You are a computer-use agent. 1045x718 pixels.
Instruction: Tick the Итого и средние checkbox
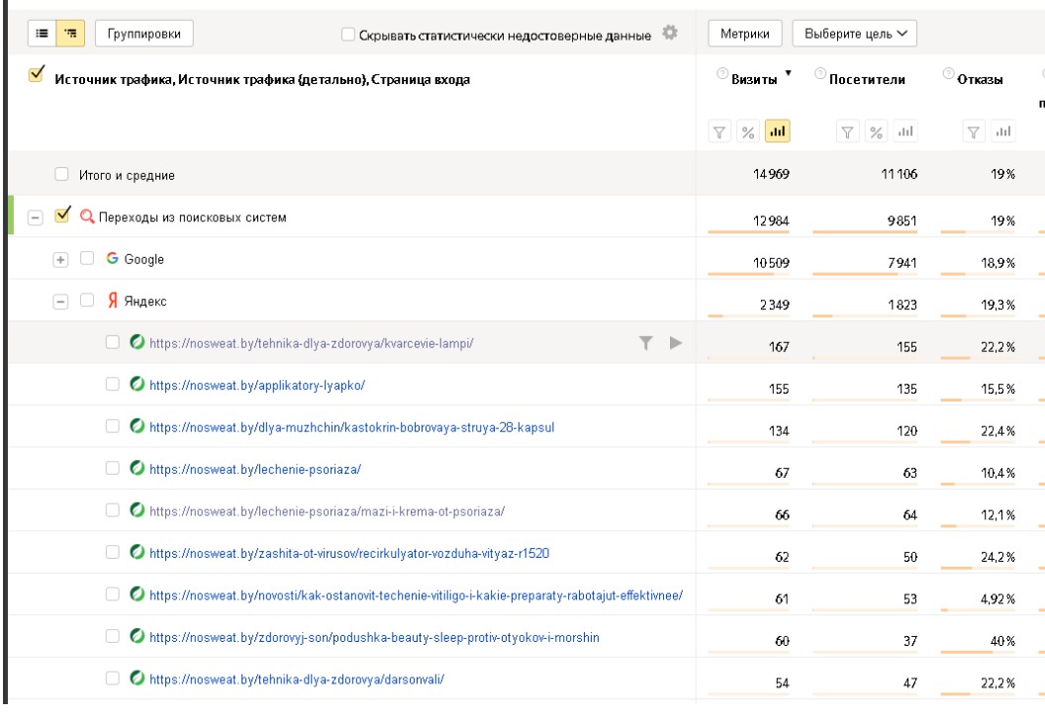click(61, 175)
